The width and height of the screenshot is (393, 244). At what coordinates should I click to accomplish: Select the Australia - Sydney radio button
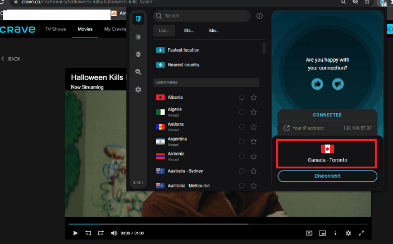click(241, 171)
